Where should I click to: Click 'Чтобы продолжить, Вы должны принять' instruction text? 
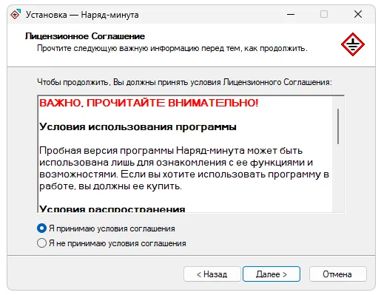pos(184,82)
